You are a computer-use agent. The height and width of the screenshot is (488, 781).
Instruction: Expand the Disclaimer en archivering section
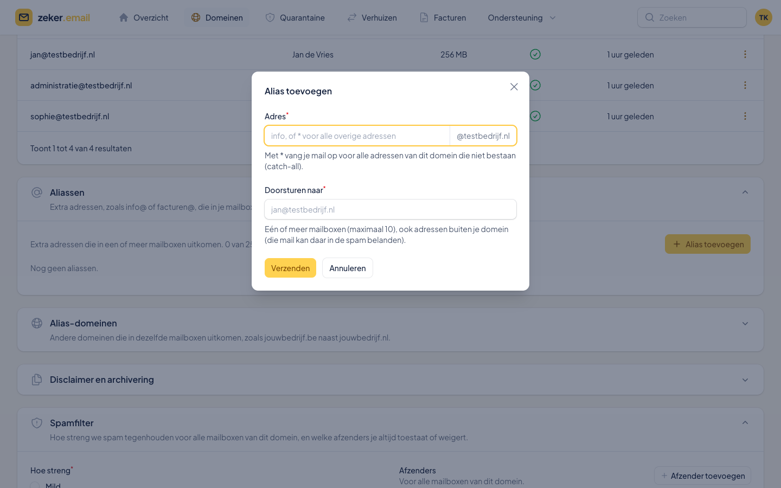[x=745, y=380]
